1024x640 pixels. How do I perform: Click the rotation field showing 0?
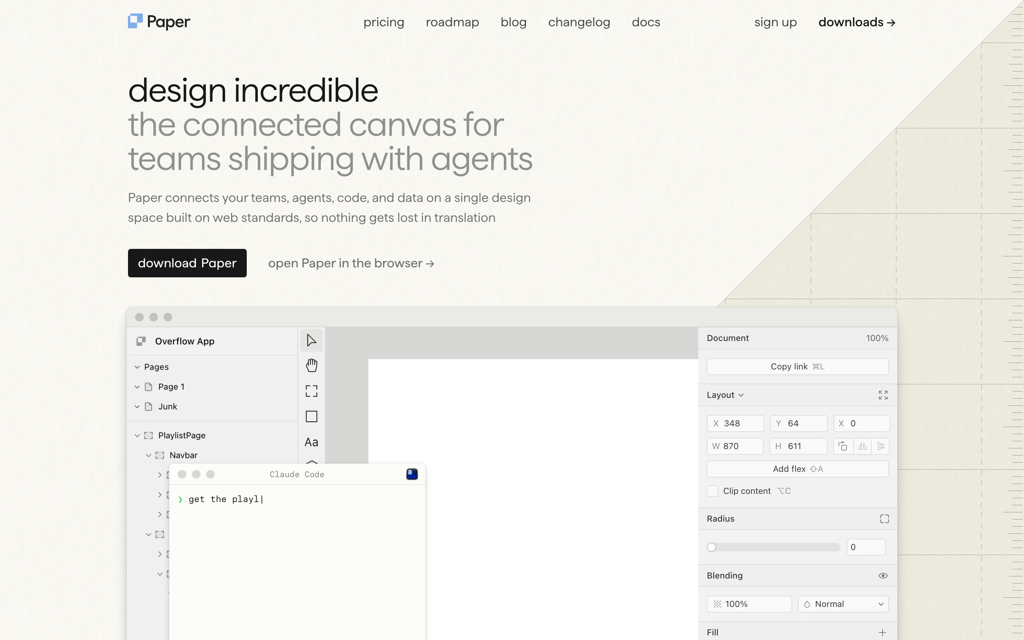coord(862,423)
